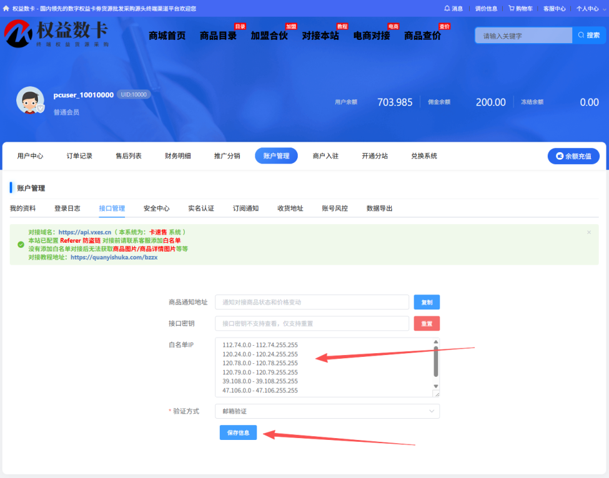Open the 订阅通知 sub-tab
The height and width of the screenshot is (478, 609).
pyautogui.click(x=246, y=208)
